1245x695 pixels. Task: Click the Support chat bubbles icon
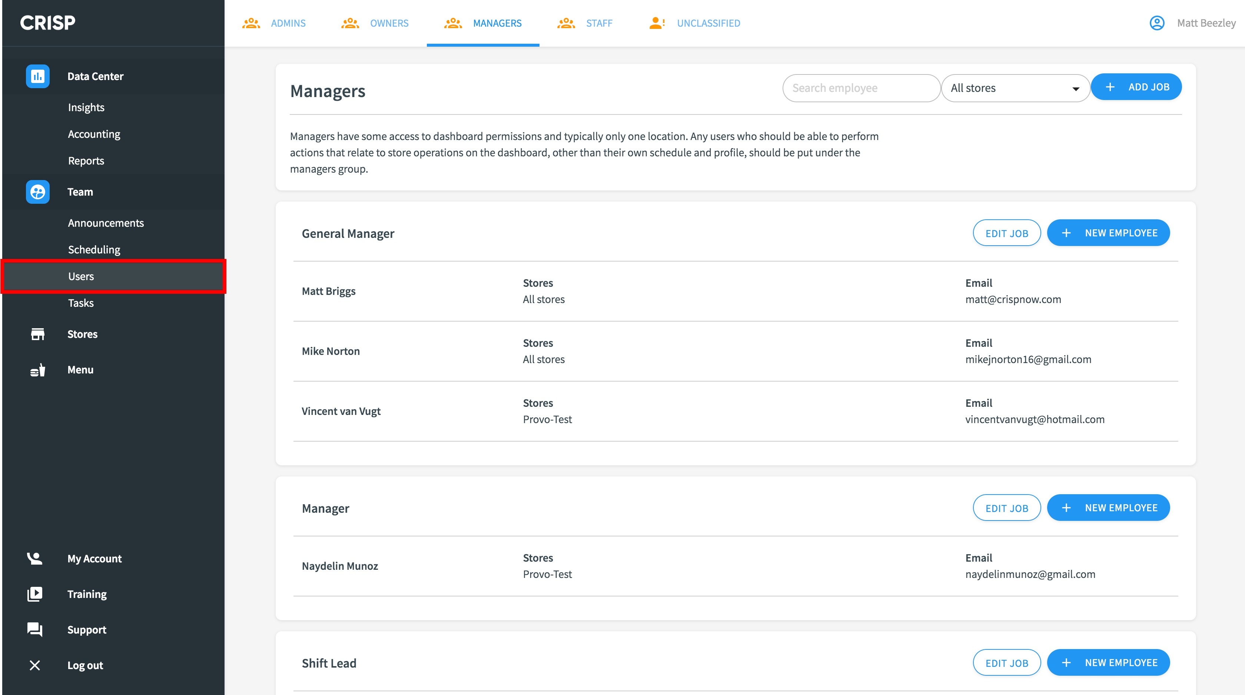(x=35, y=629)
